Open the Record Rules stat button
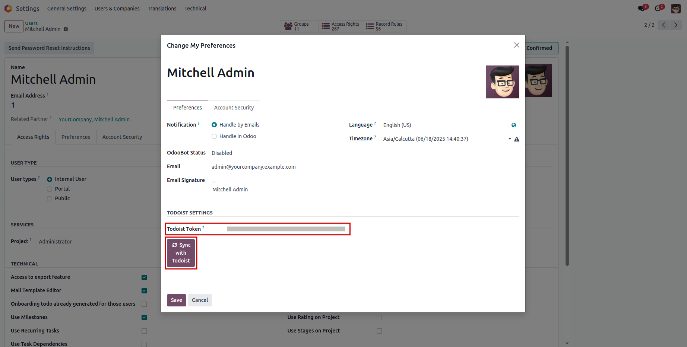687x347 pixels. pos(384,26)
